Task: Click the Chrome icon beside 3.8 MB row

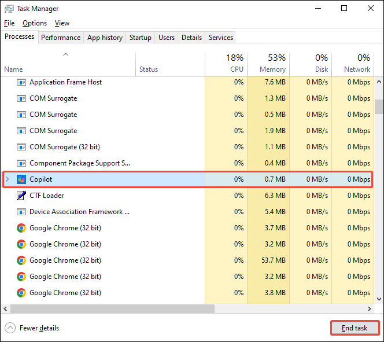Action: click(x=21, y=293)
